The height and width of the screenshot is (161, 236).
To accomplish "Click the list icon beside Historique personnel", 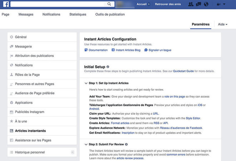I will [11, 152].
